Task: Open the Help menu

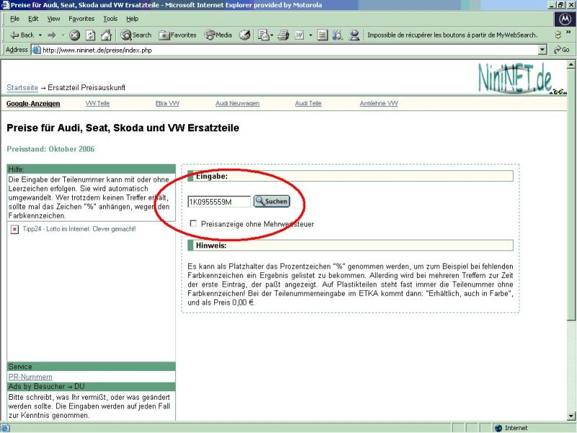Action: pyautogui.click(x=132, y=19)
